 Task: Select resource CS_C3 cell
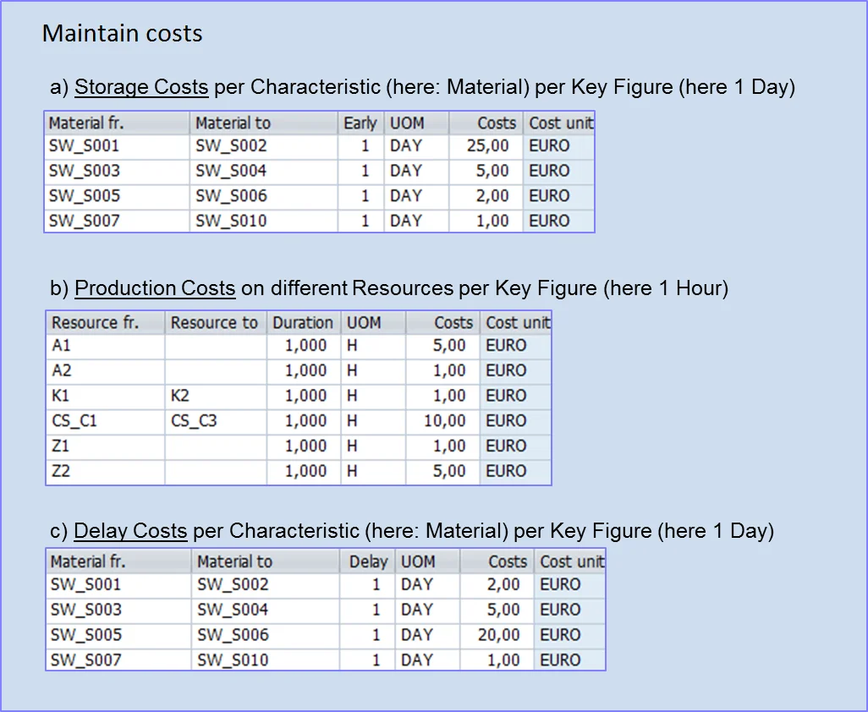[x=216, y=421]
